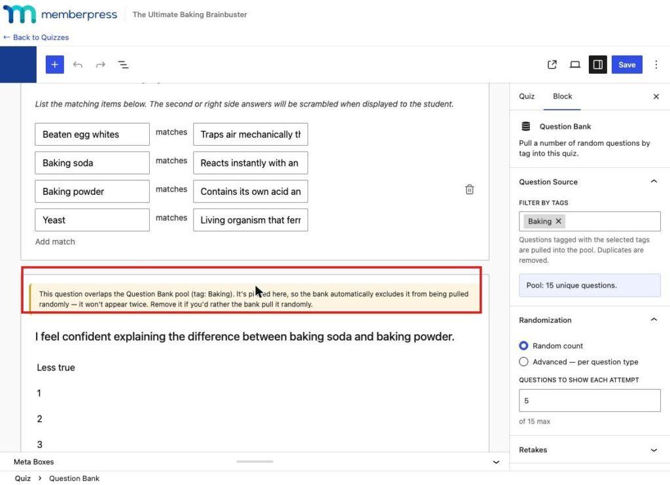Edit the Baking powder match field

92,192
